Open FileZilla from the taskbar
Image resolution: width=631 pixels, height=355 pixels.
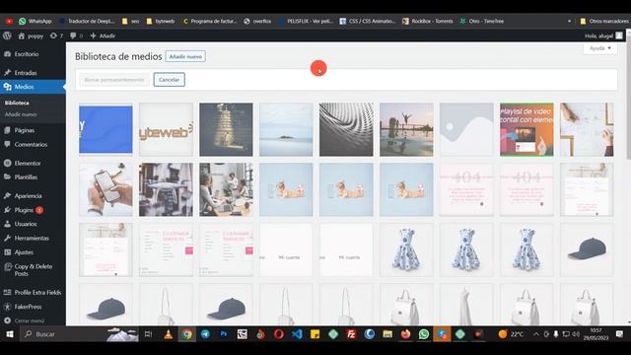click(351, 334)
